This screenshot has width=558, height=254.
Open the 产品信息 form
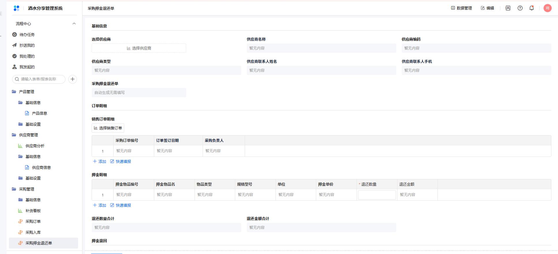[44, 113]
